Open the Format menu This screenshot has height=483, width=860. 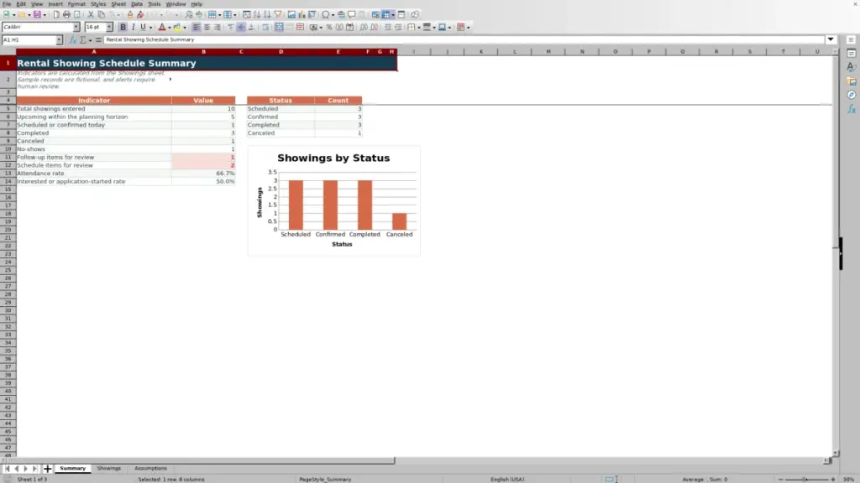pyautogui.click(x=76, y=4)
